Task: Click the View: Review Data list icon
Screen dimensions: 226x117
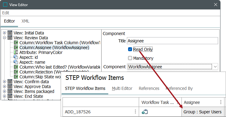Action: click(x=10, y=38)
